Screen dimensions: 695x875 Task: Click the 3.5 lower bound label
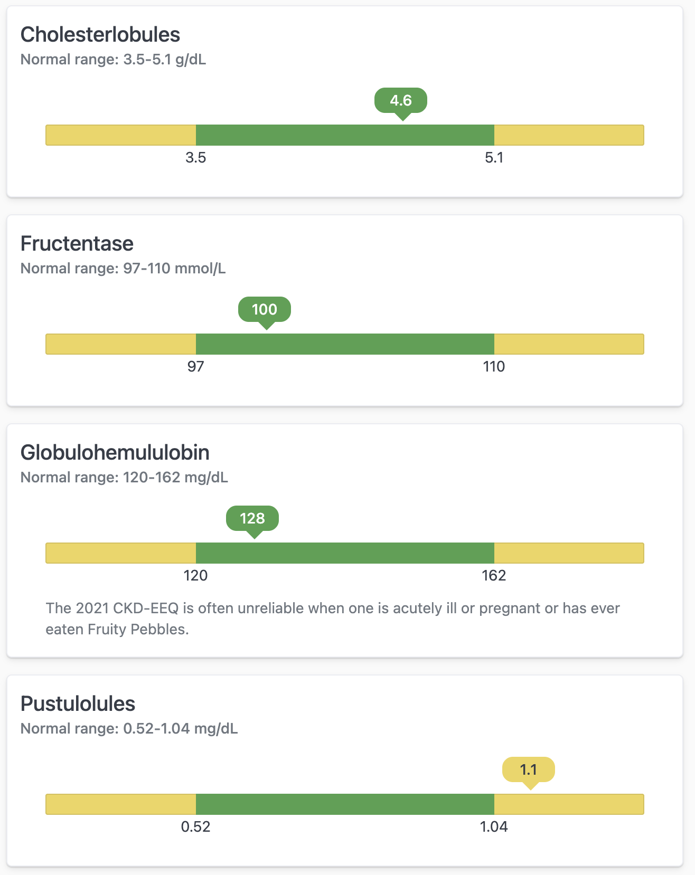[197, 157]
